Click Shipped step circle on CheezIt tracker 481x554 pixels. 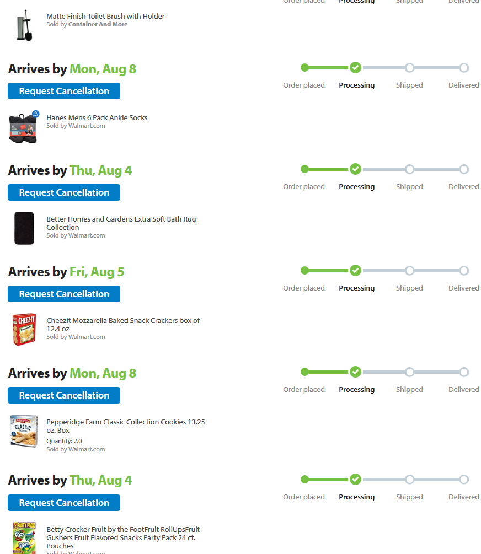click(409, 271)
